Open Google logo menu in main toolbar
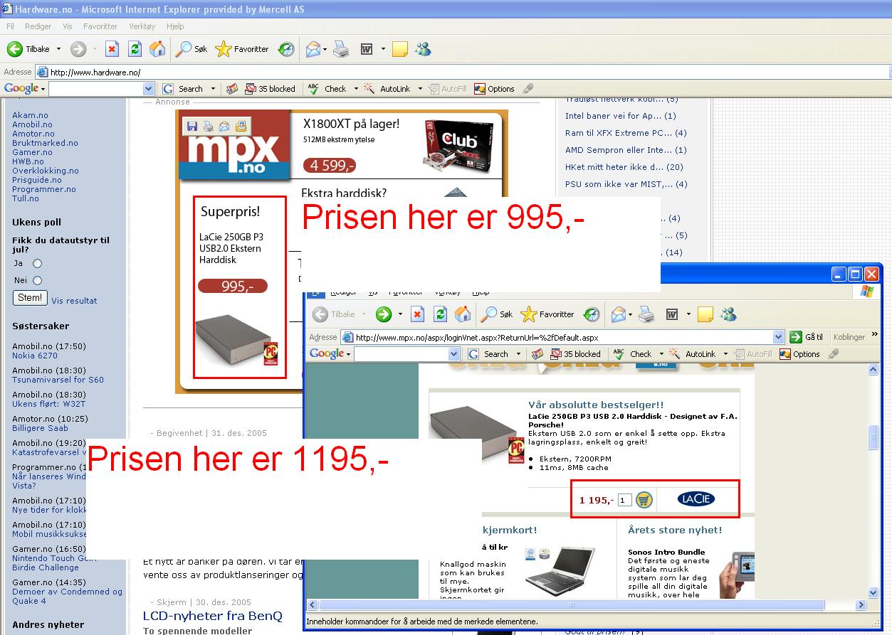This screenshot has height=635, width=892. [25, 89]
